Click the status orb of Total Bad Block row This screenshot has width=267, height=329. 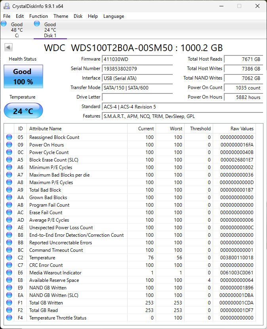(x=9, y=190)
